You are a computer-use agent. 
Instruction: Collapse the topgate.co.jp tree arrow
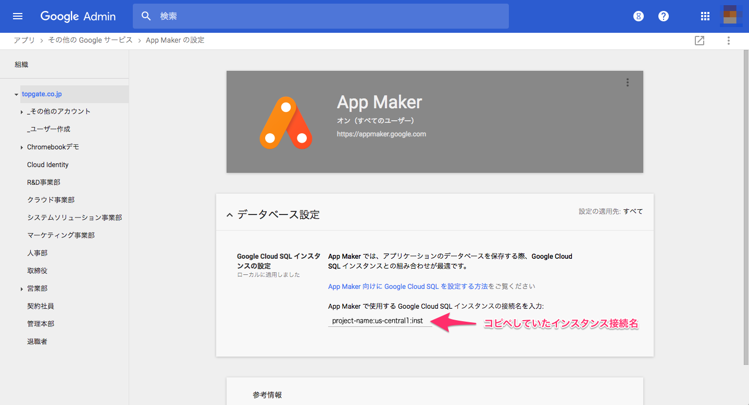pyautogui.click(x=16, y=95)
